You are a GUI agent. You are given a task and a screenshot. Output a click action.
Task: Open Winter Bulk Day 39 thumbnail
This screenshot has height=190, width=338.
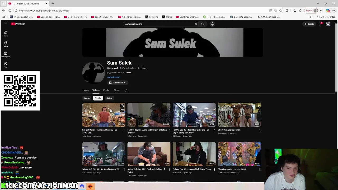[104, 154]
